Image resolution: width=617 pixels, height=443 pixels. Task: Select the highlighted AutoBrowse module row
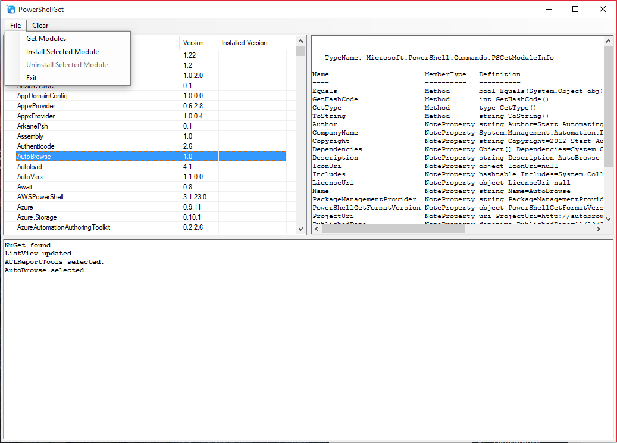[x=151, y=157]
